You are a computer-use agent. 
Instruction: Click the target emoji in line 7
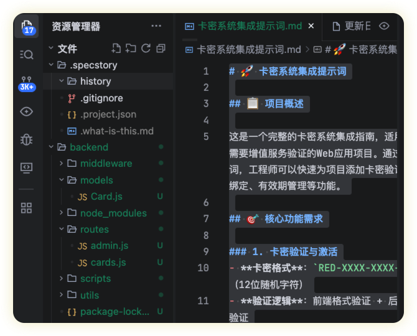point(253,219)
